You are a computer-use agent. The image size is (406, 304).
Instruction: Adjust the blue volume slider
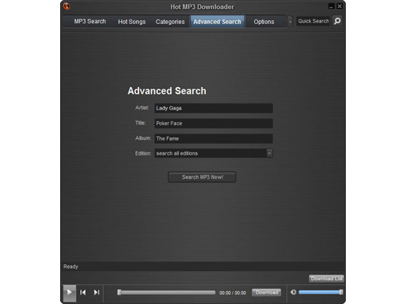pos(321,292)
